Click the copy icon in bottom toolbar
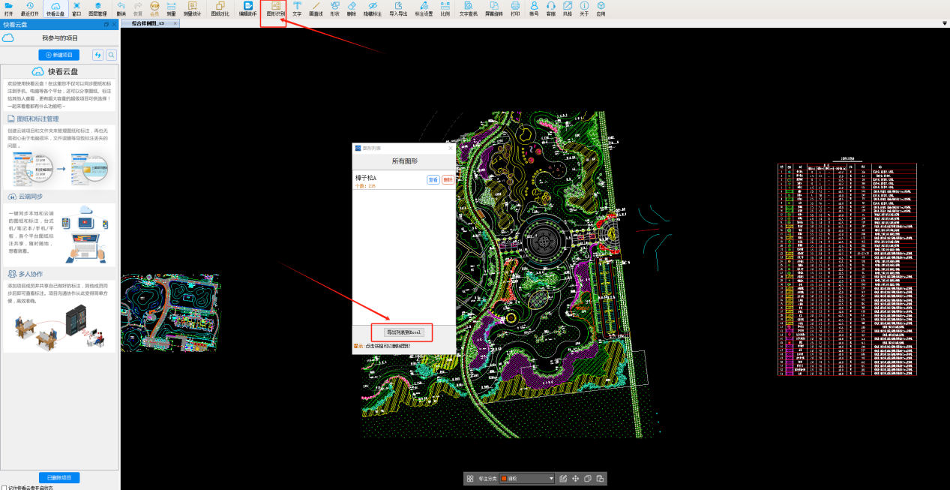Viewport: 950px width, 490px height. 588,478
